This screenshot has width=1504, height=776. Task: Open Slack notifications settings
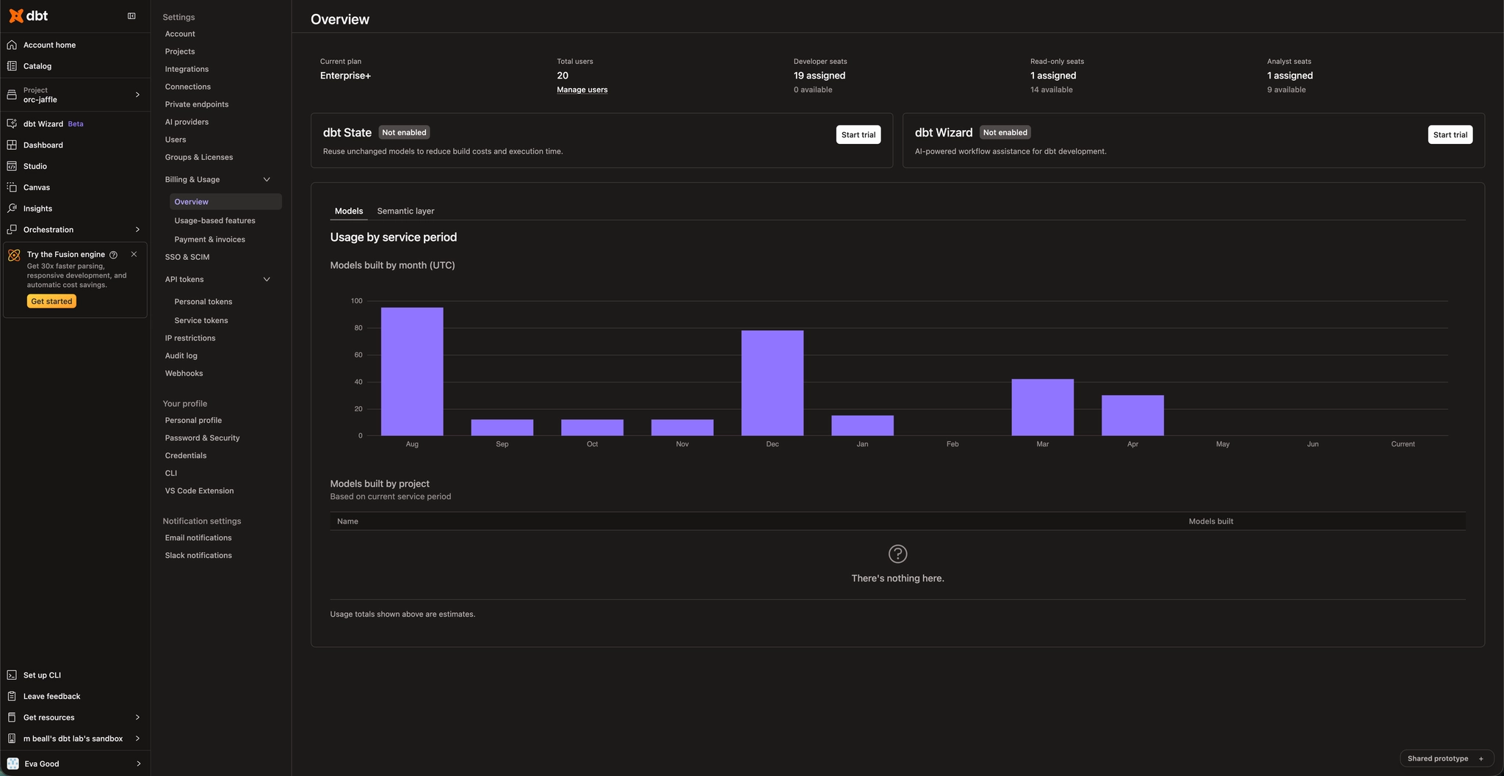coord(198,556)
